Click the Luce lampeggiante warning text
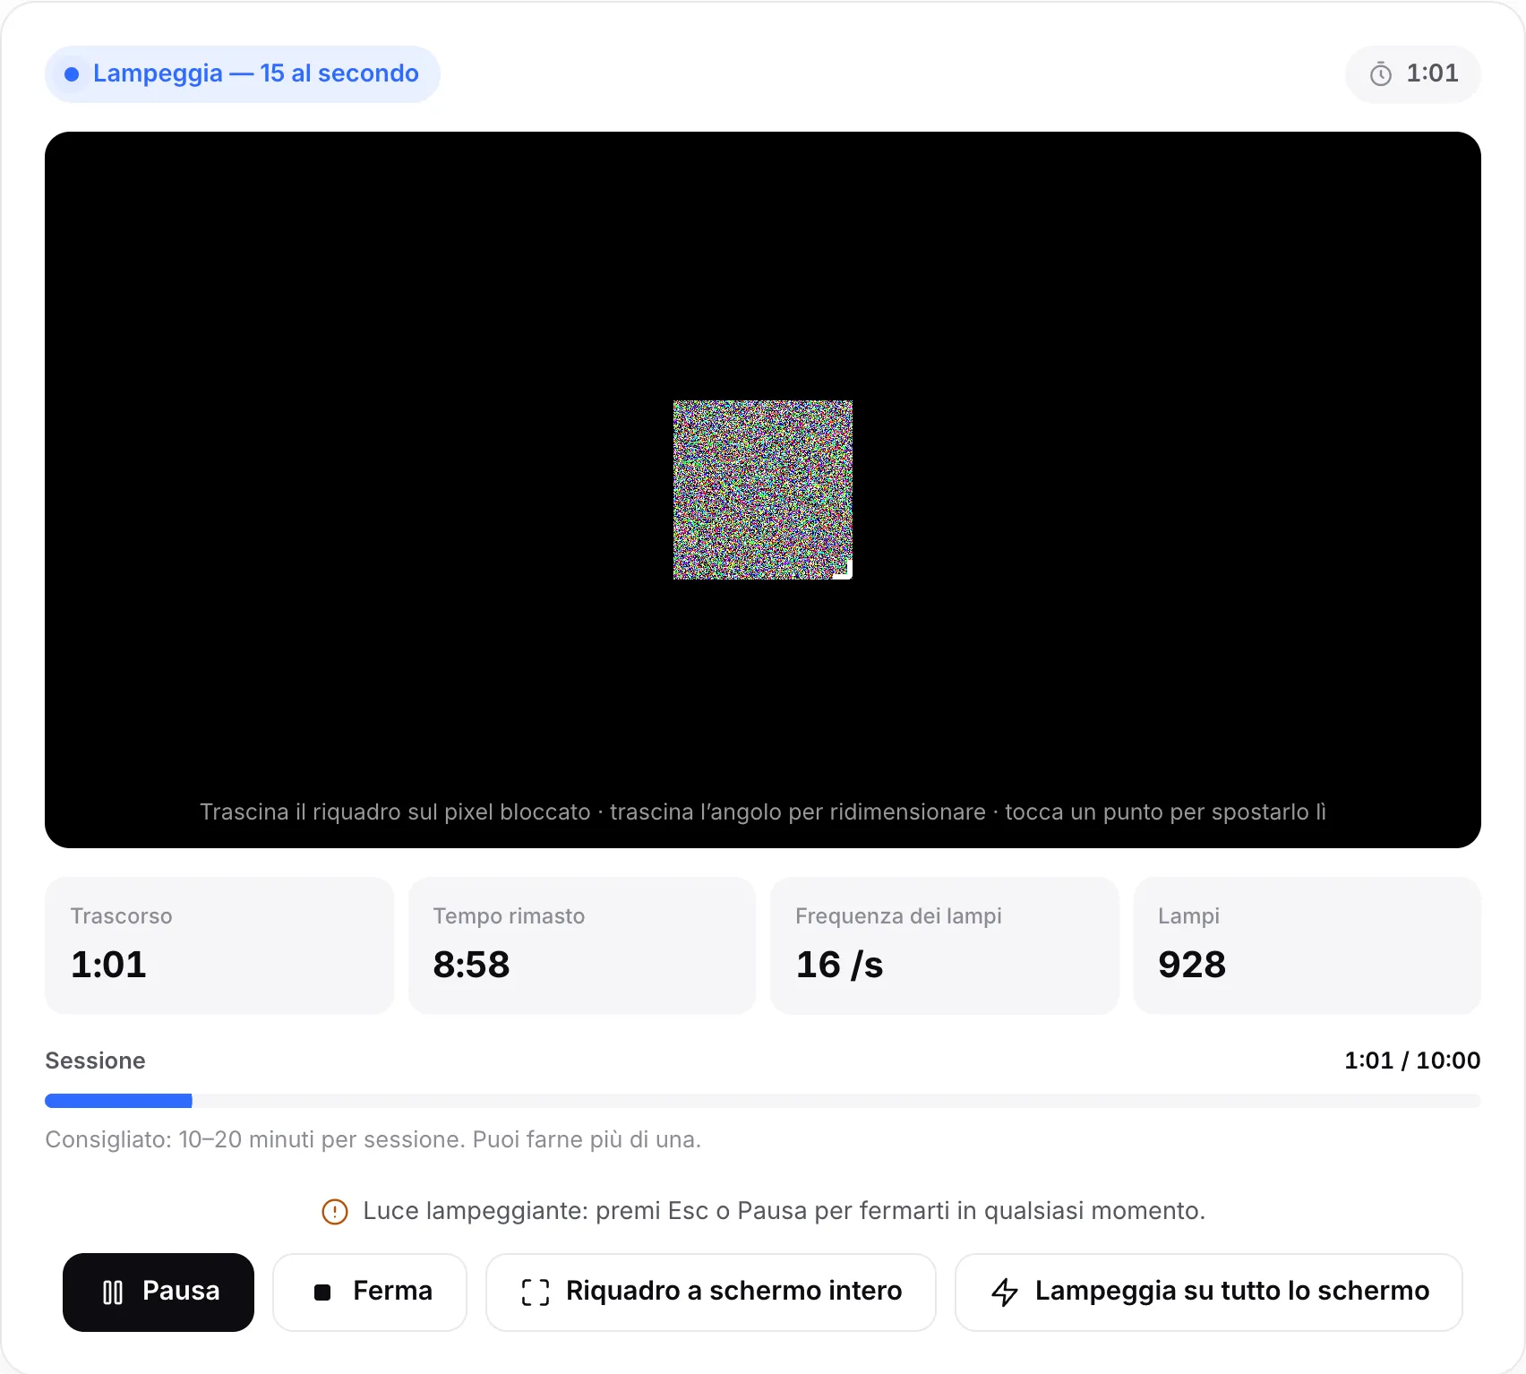The image size is (1526, 1374). coord(784,1211)
